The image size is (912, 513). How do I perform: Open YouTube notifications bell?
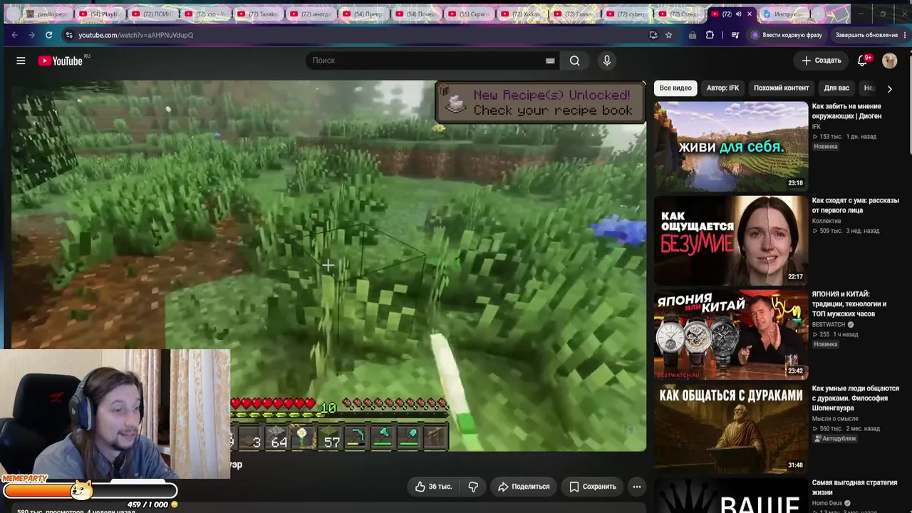[862, 61]
